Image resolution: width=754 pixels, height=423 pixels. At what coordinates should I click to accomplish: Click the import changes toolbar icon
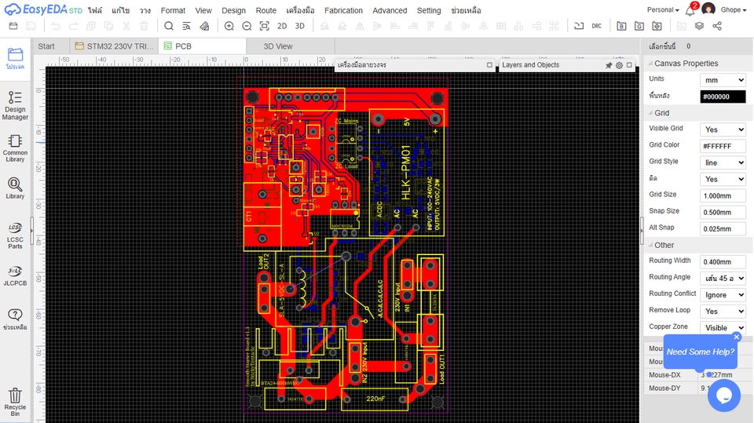(x=579, y=26)
